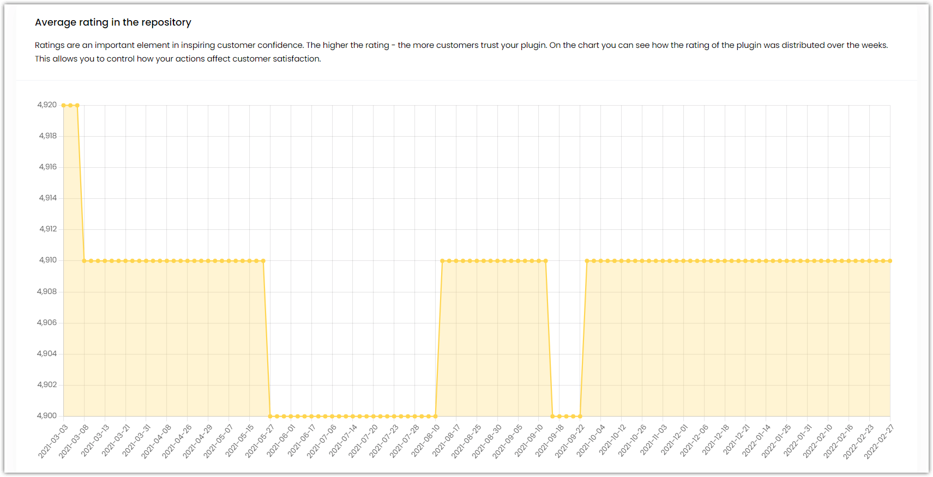This screenshot has width=933, height=477.
Task: Click the 2021-07-23 date label
Action: point(384,442)
